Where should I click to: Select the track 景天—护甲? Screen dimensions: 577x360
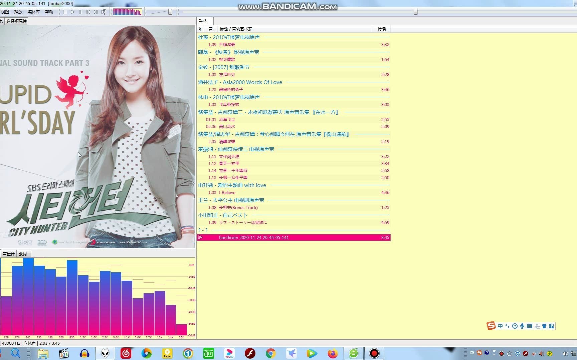pyautogui.click(x=294, y=164)
